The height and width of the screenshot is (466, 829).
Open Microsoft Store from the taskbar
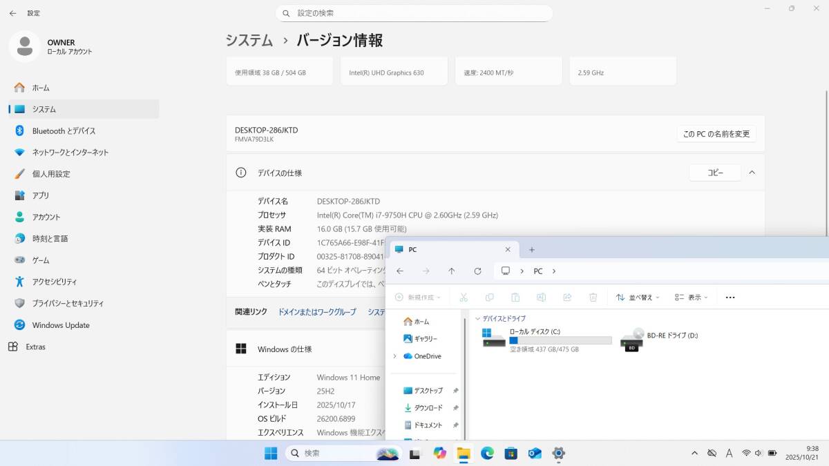click(511, 453)
